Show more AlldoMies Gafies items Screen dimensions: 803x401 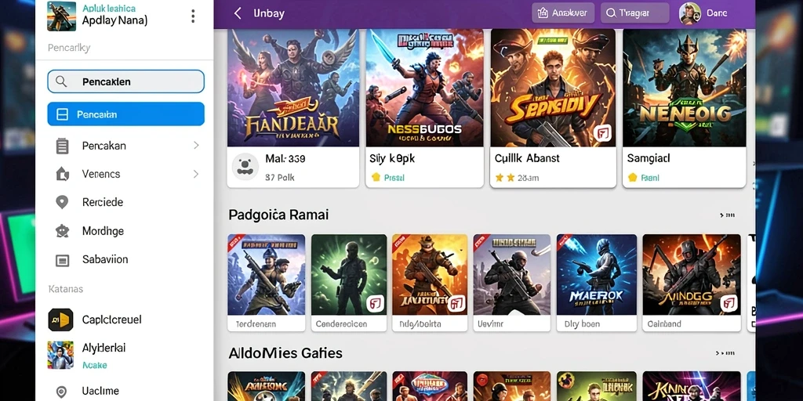click(x=724, y=353)
